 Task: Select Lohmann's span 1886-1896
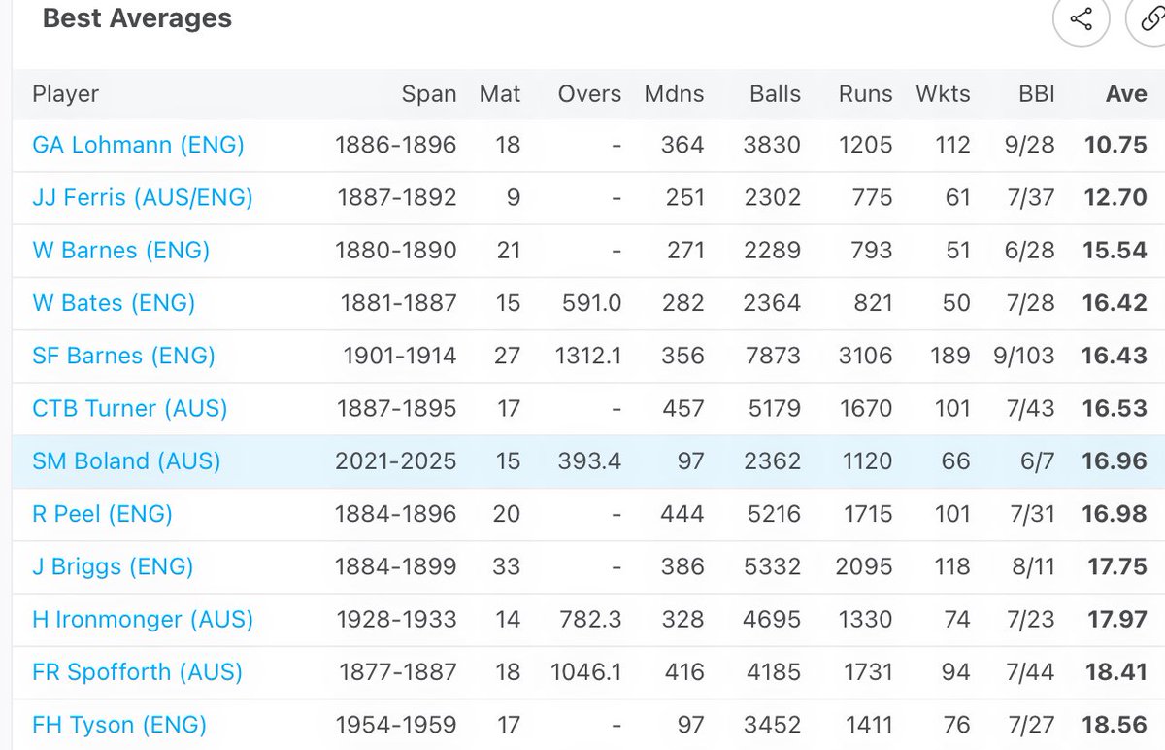(396, 145)
